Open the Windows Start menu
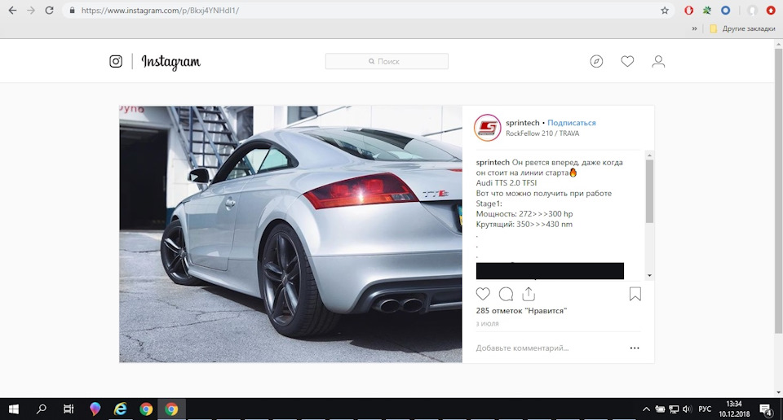Image resolution: width=783 pixels, height=420 pixels. (x=14, y=409)
